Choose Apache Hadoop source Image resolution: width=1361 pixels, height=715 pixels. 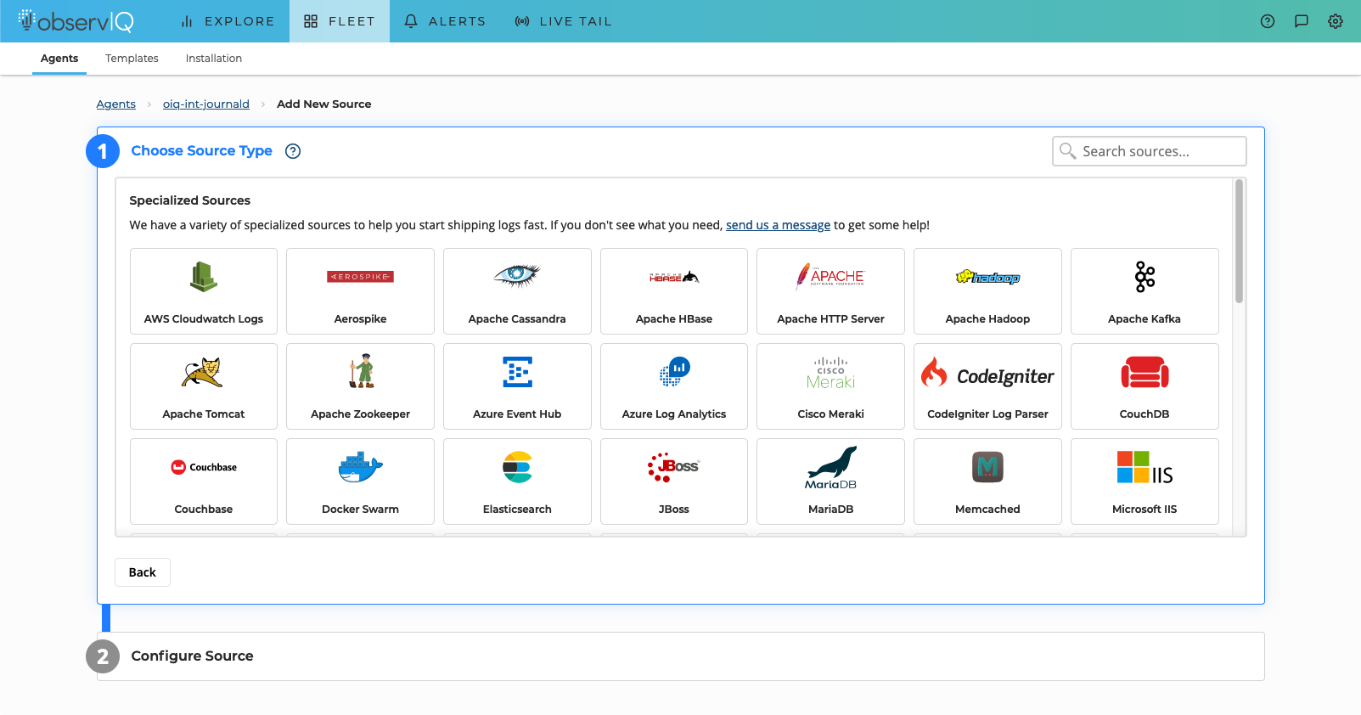click(987, 291)
